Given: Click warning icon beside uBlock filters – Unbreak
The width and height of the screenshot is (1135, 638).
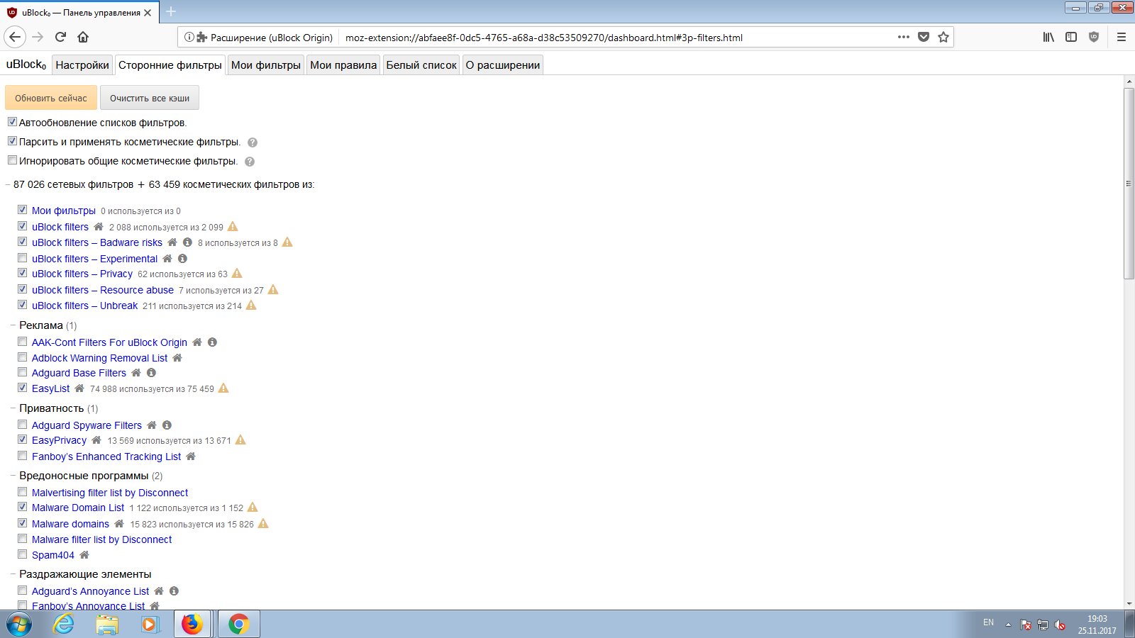Looking at the screenshot, I should (251, 306).
